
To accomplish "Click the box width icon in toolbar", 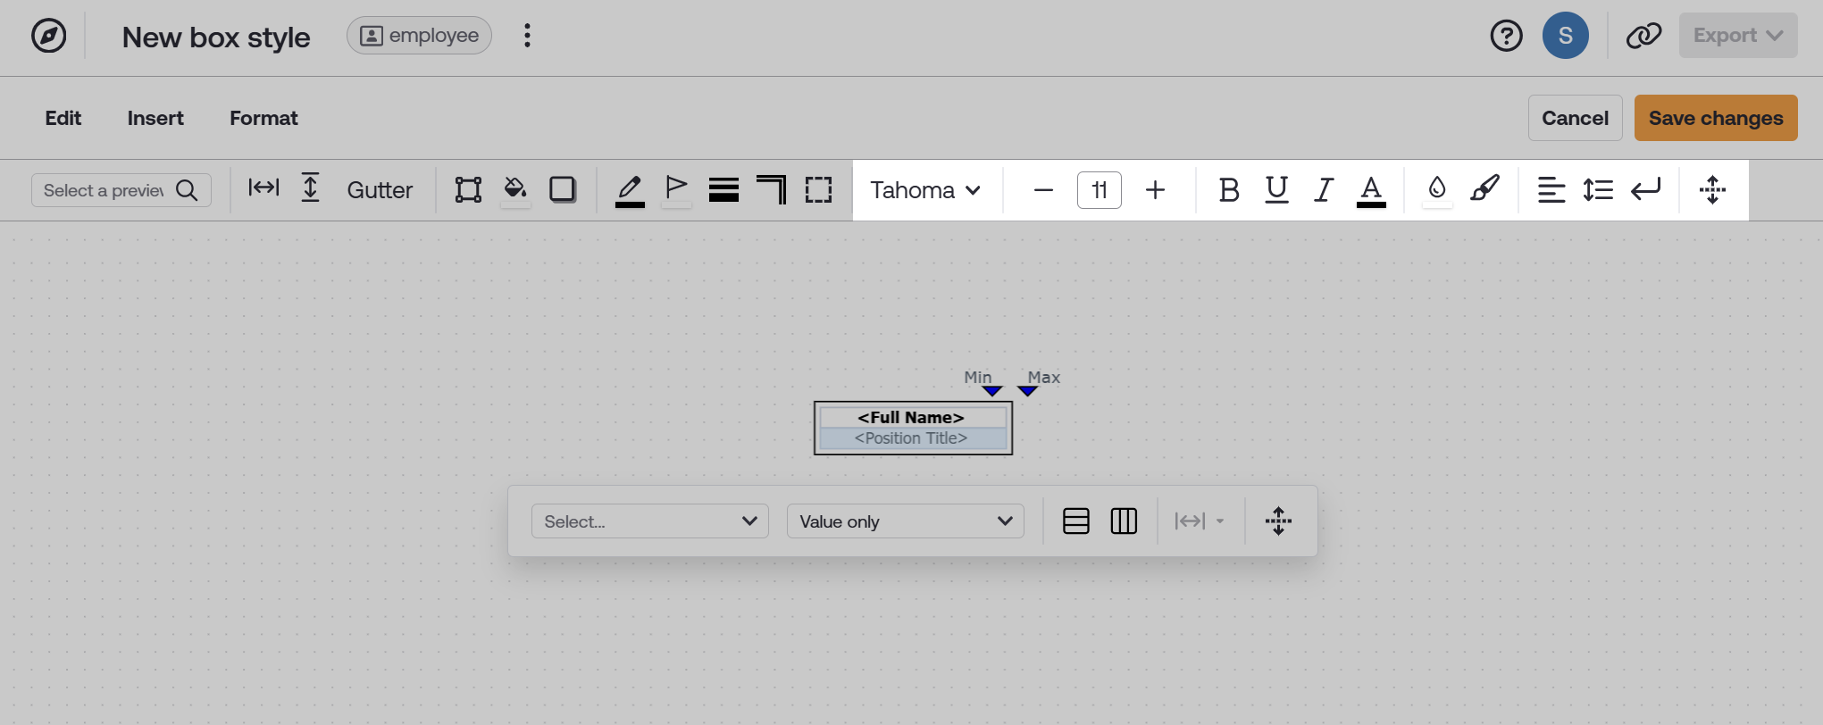I will [263, 187].
